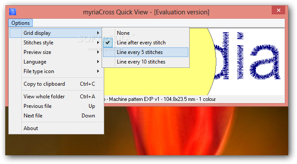Viewport: 297px width, 164px height.
Task: Open the File type icon submenu
Action: click(56, 71)
